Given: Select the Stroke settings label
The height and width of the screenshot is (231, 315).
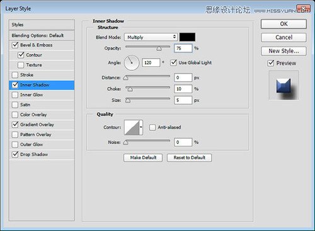Looking at the screenshot, I should point(26,75).
